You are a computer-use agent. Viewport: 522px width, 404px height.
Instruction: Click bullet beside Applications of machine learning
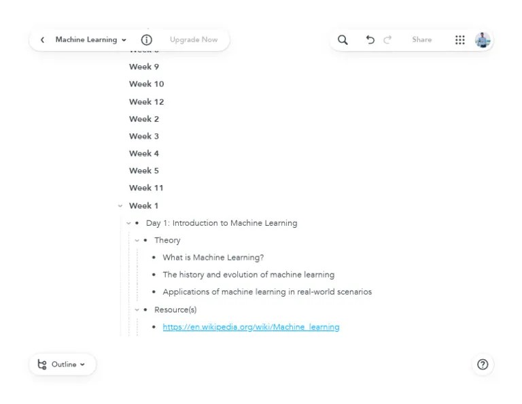[x=154, y=292]
